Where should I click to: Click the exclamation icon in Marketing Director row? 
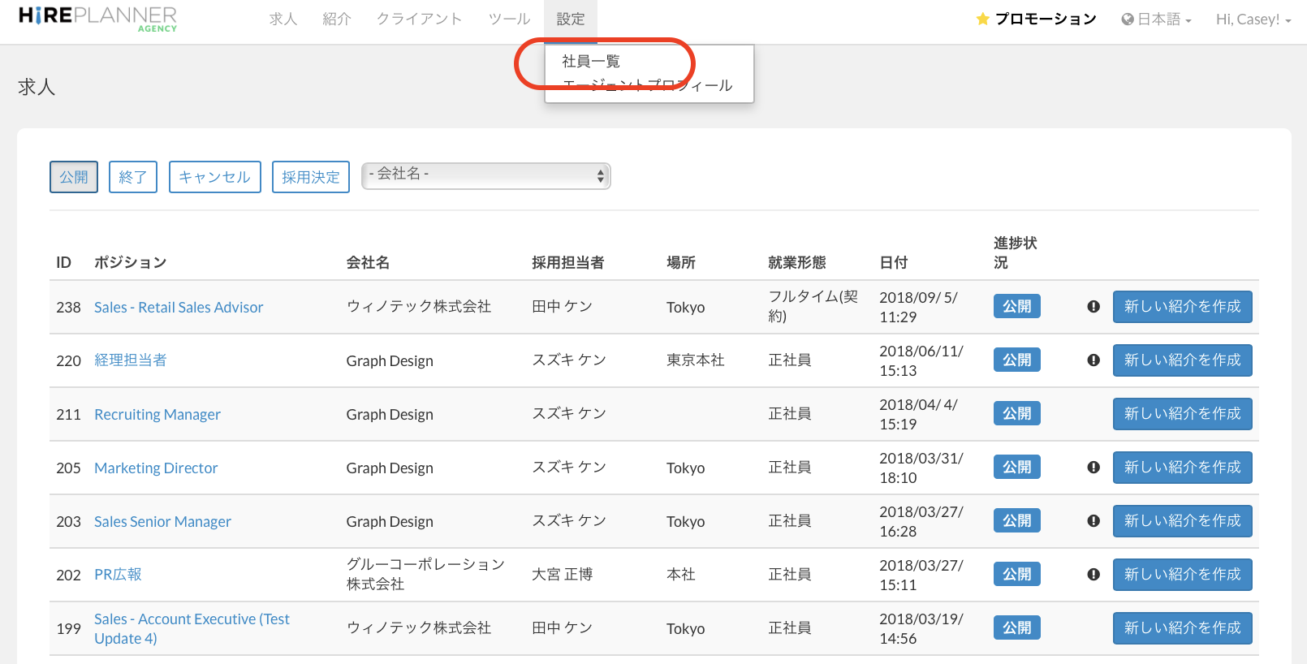[x=1093, y=468]
